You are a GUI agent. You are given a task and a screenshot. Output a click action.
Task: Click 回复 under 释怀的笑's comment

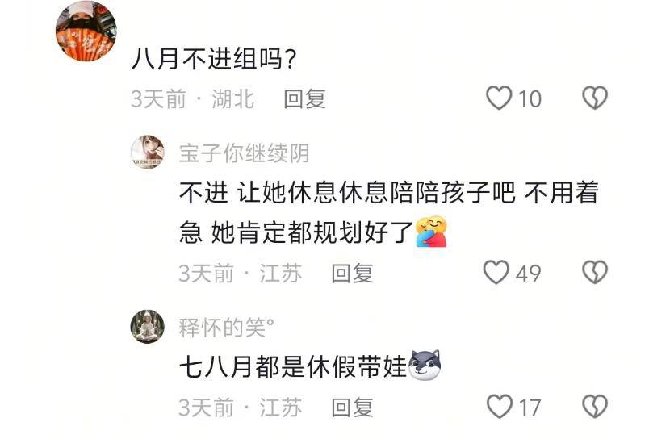(352, 408)
